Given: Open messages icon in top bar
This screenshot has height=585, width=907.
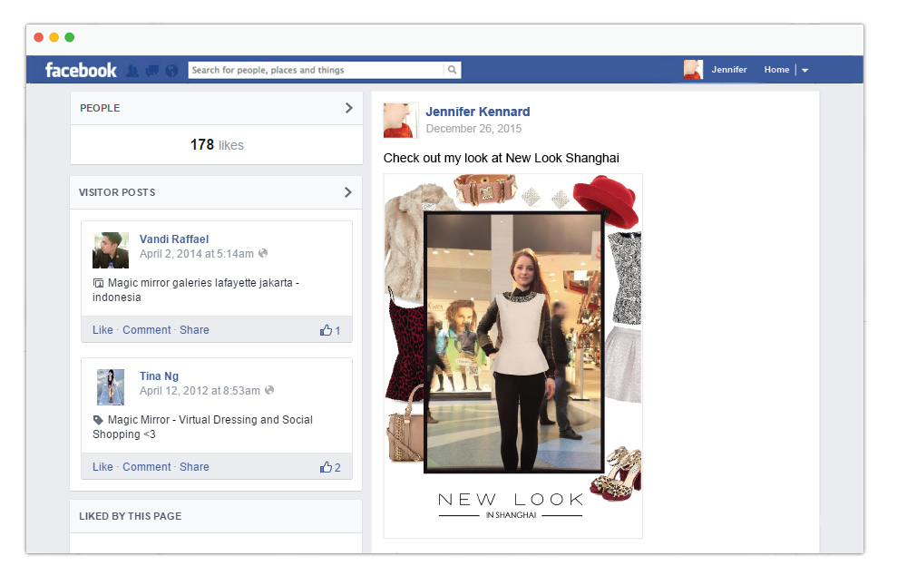Looking at the screenshot, I should click(x=152, y=71).
